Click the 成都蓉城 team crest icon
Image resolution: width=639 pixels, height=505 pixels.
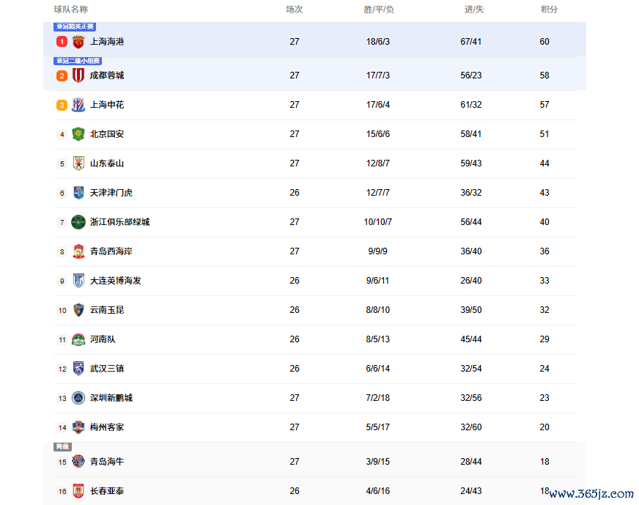tap(78, 75)
